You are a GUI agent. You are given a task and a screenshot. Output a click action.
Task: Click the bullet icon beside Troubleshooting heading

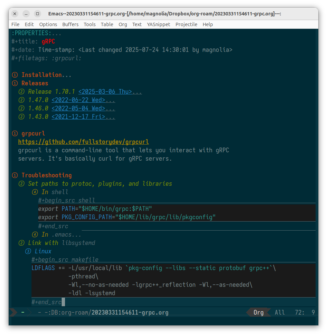15,175
